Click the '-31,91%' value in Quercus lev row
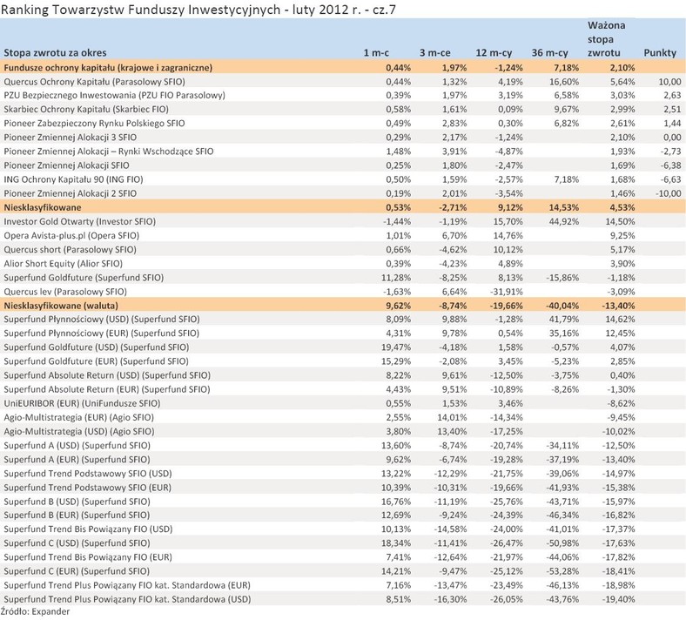Screen dimensions: 686x620 click(x=506, y=292)
